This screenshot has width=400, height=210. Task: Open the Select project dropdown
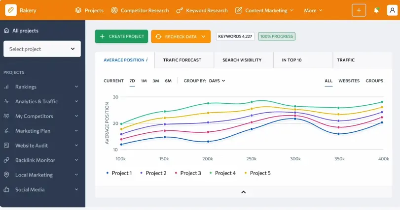point(42,49)
